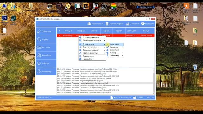Expand Удалить аккаунты submenu in context menu

point(92,53)
